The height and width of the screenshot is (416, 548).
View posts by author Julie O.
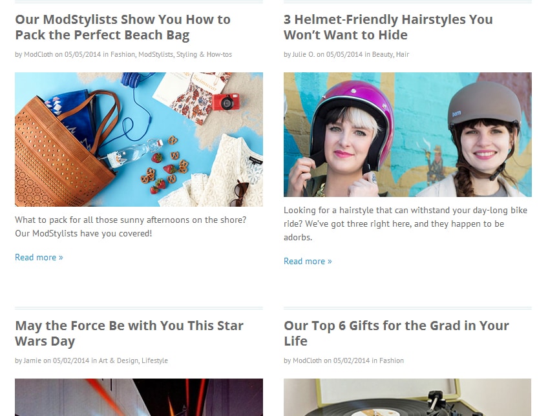point(303,54)
